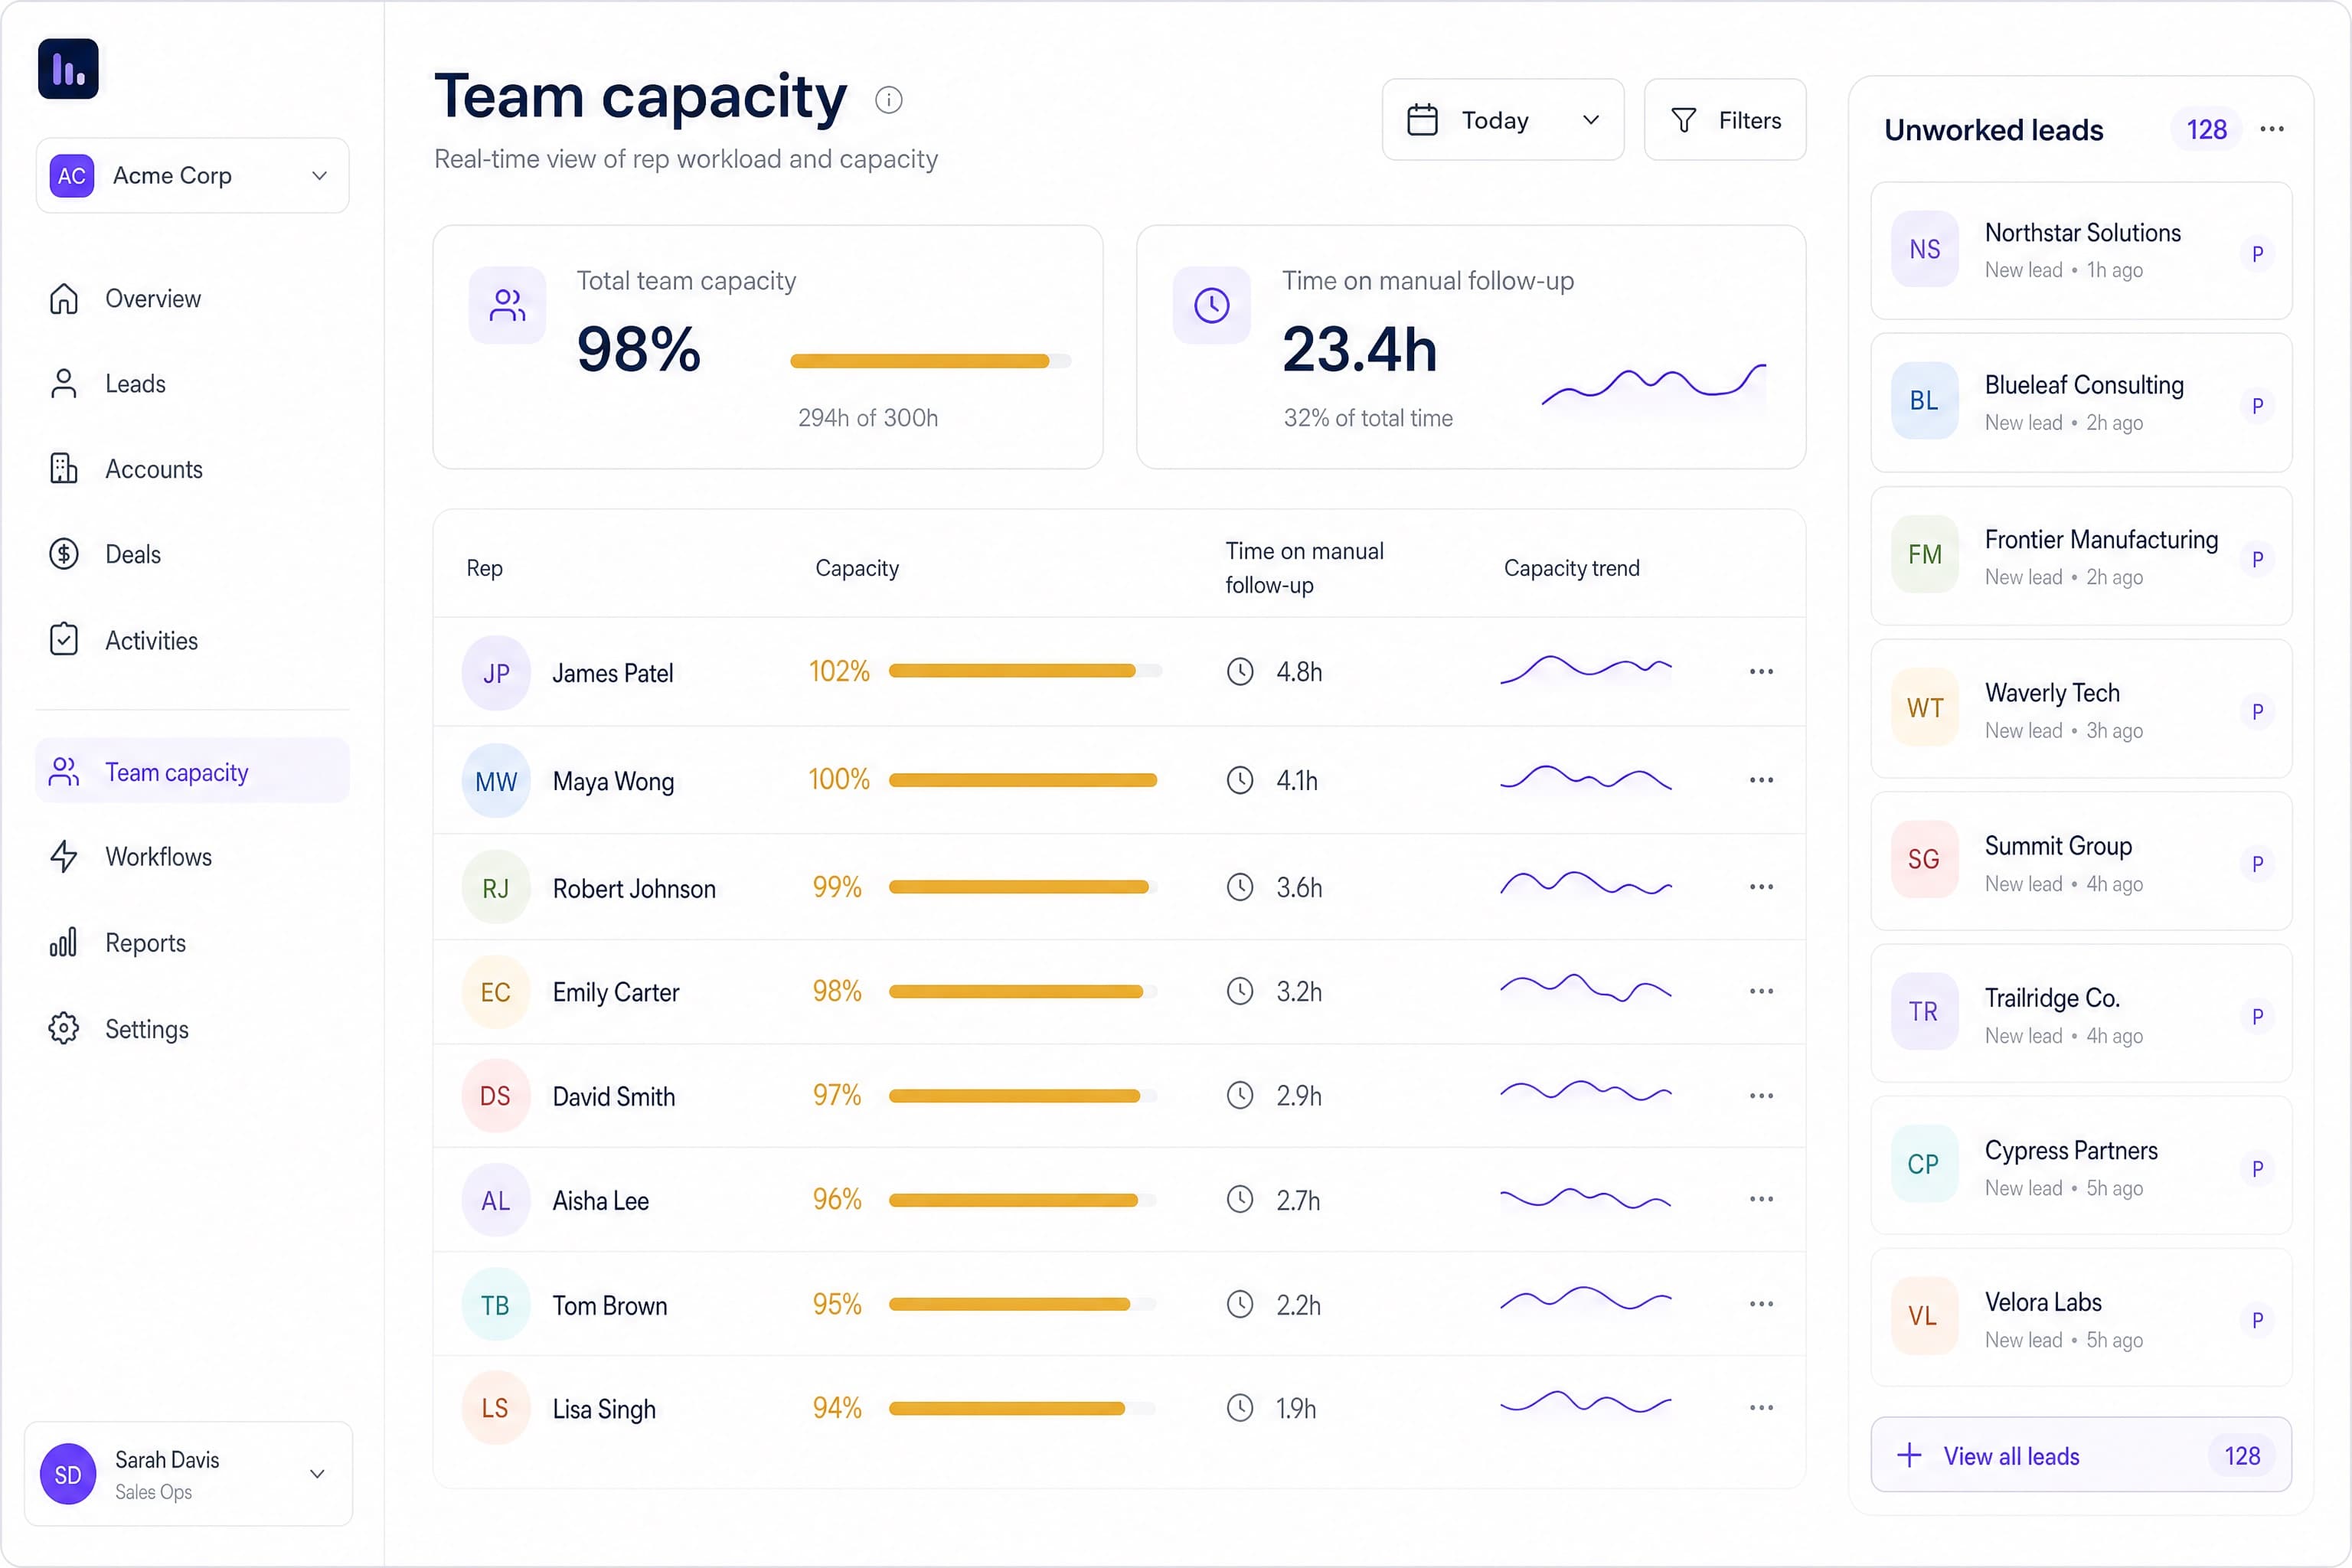This screenshot has height=1568, width=2352.
Task: Click the P badge on Northstar Solutions lead
Action: 2257,254
